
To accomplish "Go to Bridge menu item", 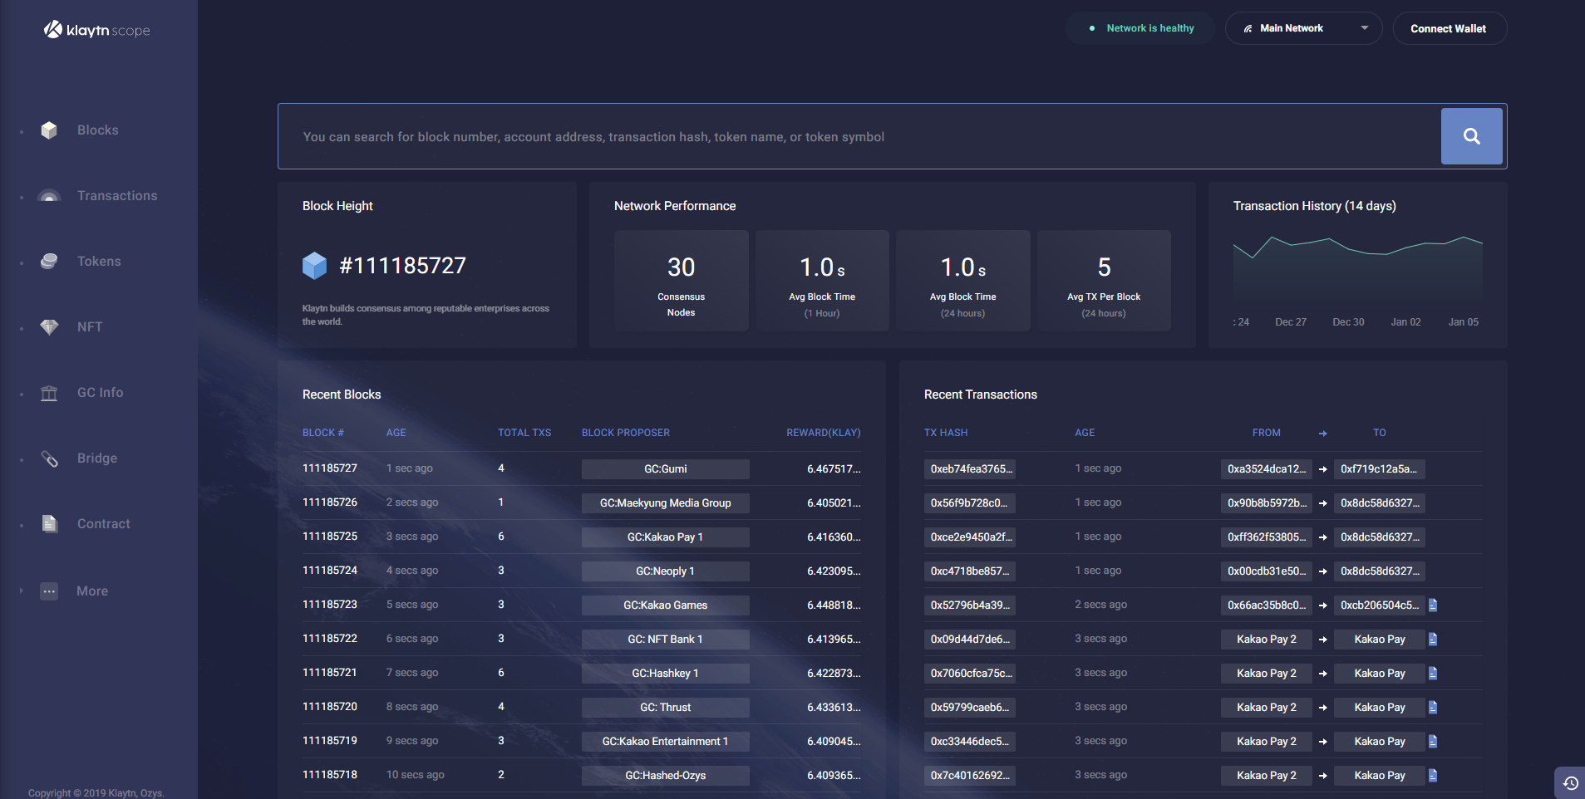I will tap(97, 458).
